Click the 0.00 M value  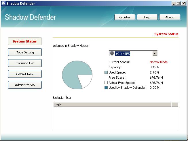(x=155, y=88)
